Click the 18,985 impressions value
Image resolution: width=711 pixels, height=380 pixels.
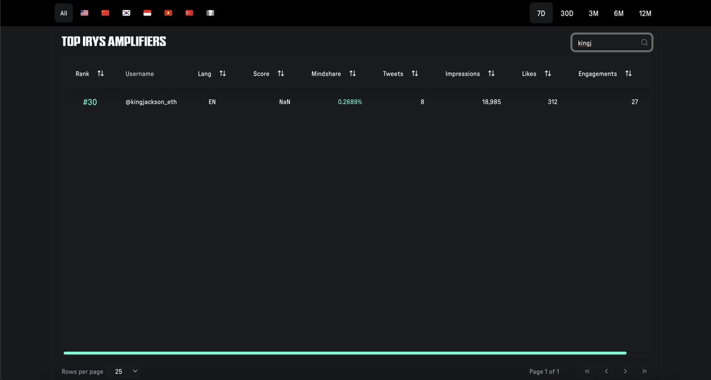point(492,102)
